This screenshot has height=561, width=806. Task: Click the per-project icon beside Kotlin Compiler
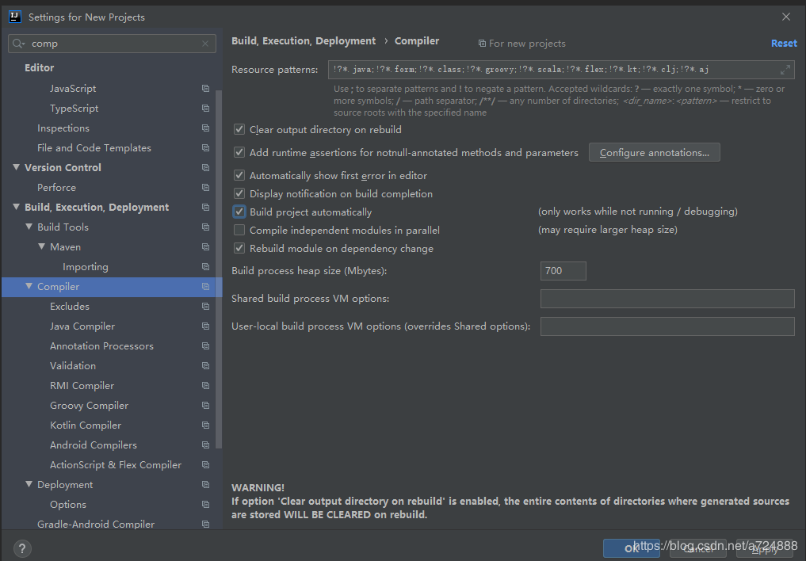click(x=205, y=426)
